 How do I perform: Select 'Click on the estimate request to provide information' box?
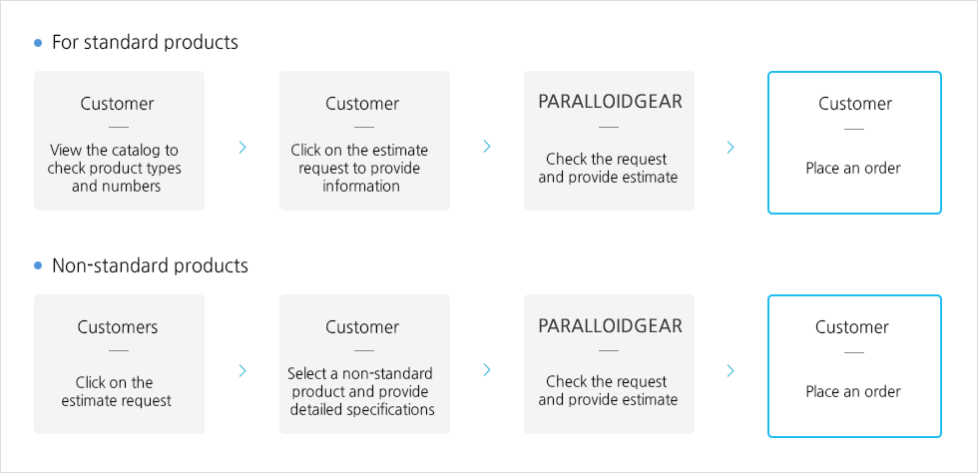coord(364,141)
